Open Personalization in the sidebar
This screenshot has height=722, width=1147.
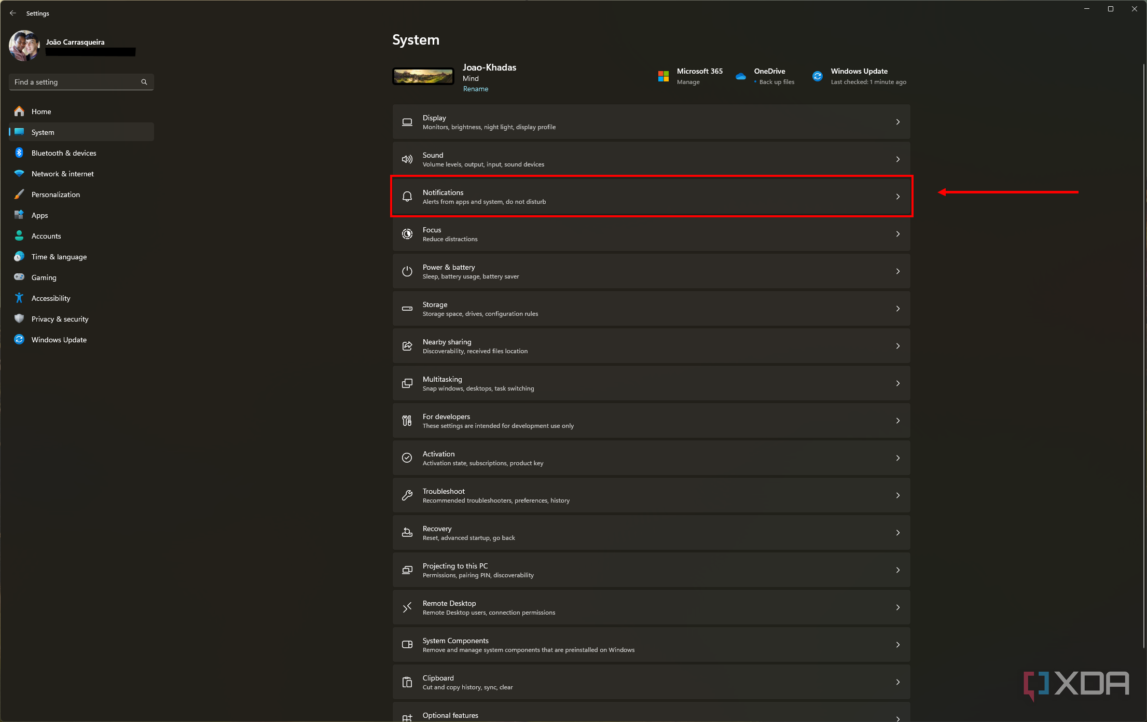[x=81, y=194]
